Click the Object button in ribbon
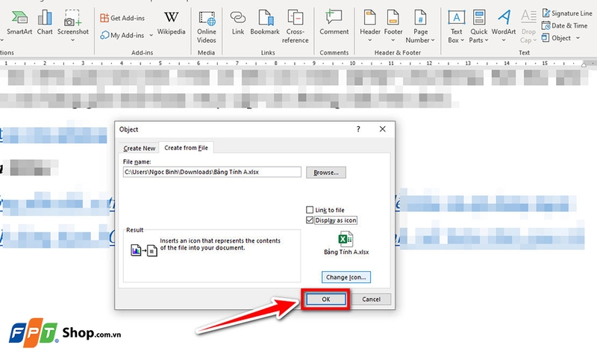Screen dimensions: 597x354 tap(556, 38)
